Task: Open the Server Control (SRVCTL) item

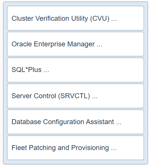Action: pyautogui.click(x=75, y=96)
